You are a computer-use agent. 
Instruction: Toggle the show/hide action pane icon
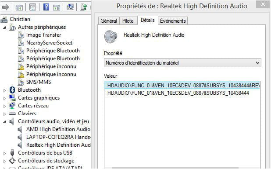point(57,7)
